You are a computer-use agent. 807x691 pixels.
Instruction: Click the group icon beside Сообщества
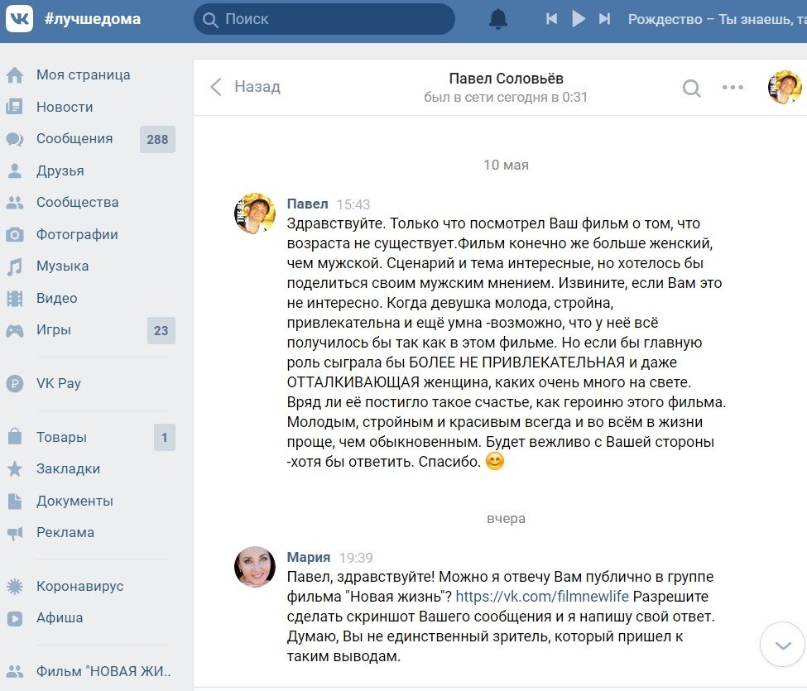point(14,203)
